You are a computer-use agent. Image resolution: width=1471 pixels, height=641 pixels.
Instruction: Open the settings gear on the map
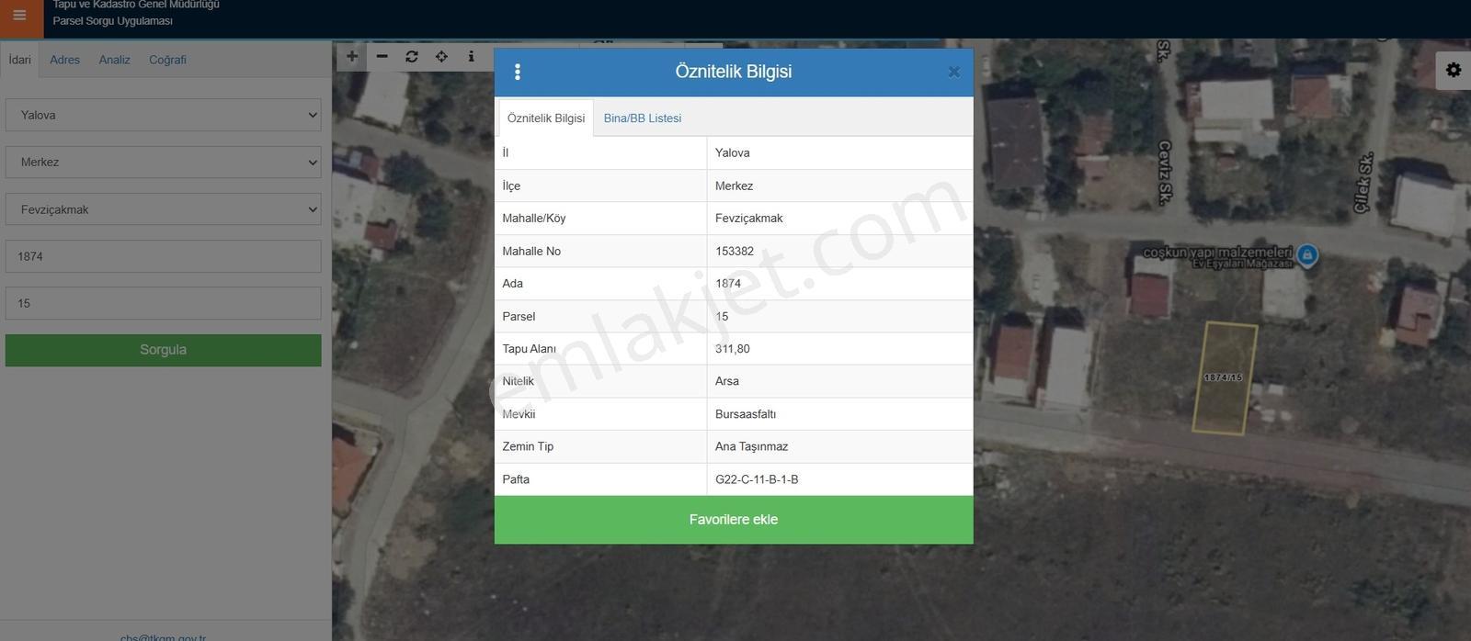[1454, 70]
